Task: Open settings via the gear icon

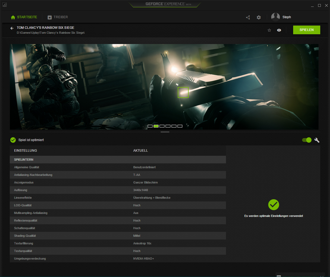Action: [259, 17]
